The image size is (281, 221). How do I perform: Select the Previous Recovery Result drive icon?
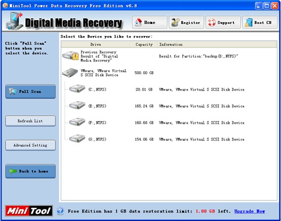[x=70, y=56]
